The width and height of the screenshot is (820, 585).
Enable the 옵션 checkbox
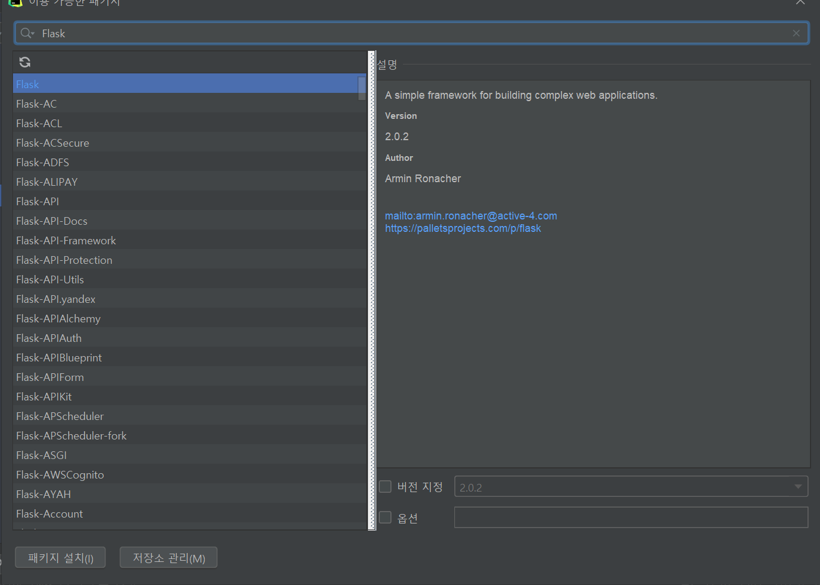(x=385, y=518)
